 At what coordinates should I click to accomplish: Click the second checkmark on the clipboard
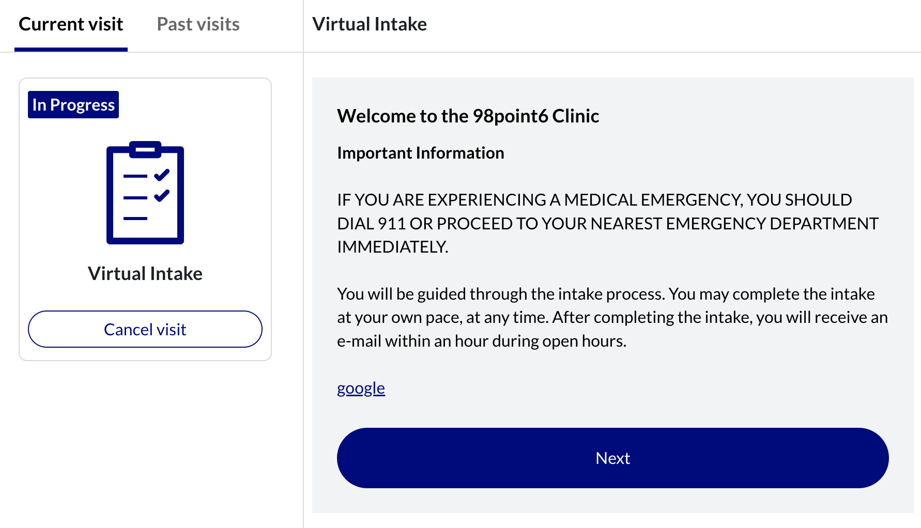click(x=162, y=195)
